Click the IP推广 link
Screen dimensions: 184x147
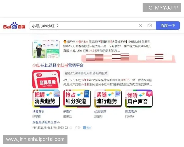[68, 111]
